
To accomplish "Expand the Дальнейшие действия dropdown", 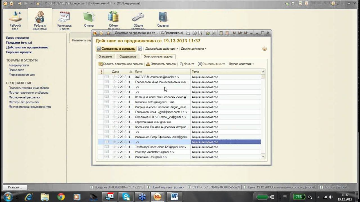I will pos(162,49).
